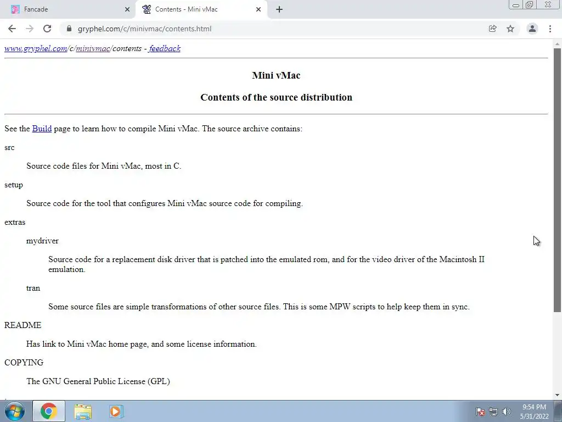Screen dimensions: 562x422
Task: Click the page scrollbar down arrow
Action: (557, 395)
